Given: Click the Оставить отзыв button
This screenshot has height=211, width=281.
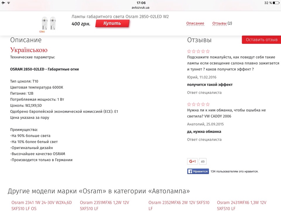Looking at the screenshot, I should (x=261, y=40).
